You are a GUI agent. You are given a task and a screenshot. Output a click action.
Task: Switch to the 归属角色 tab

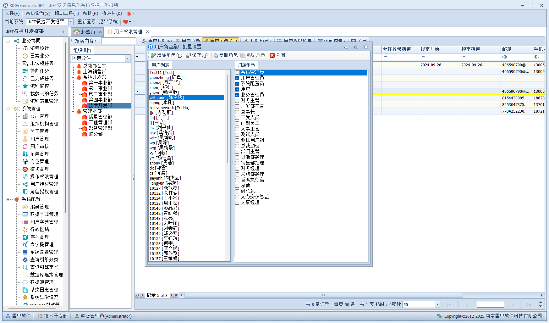pos(246,65)
